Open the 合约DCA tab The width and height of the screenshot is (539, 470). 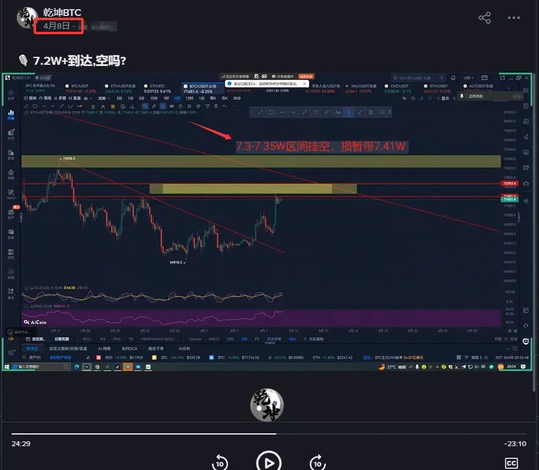130,348
